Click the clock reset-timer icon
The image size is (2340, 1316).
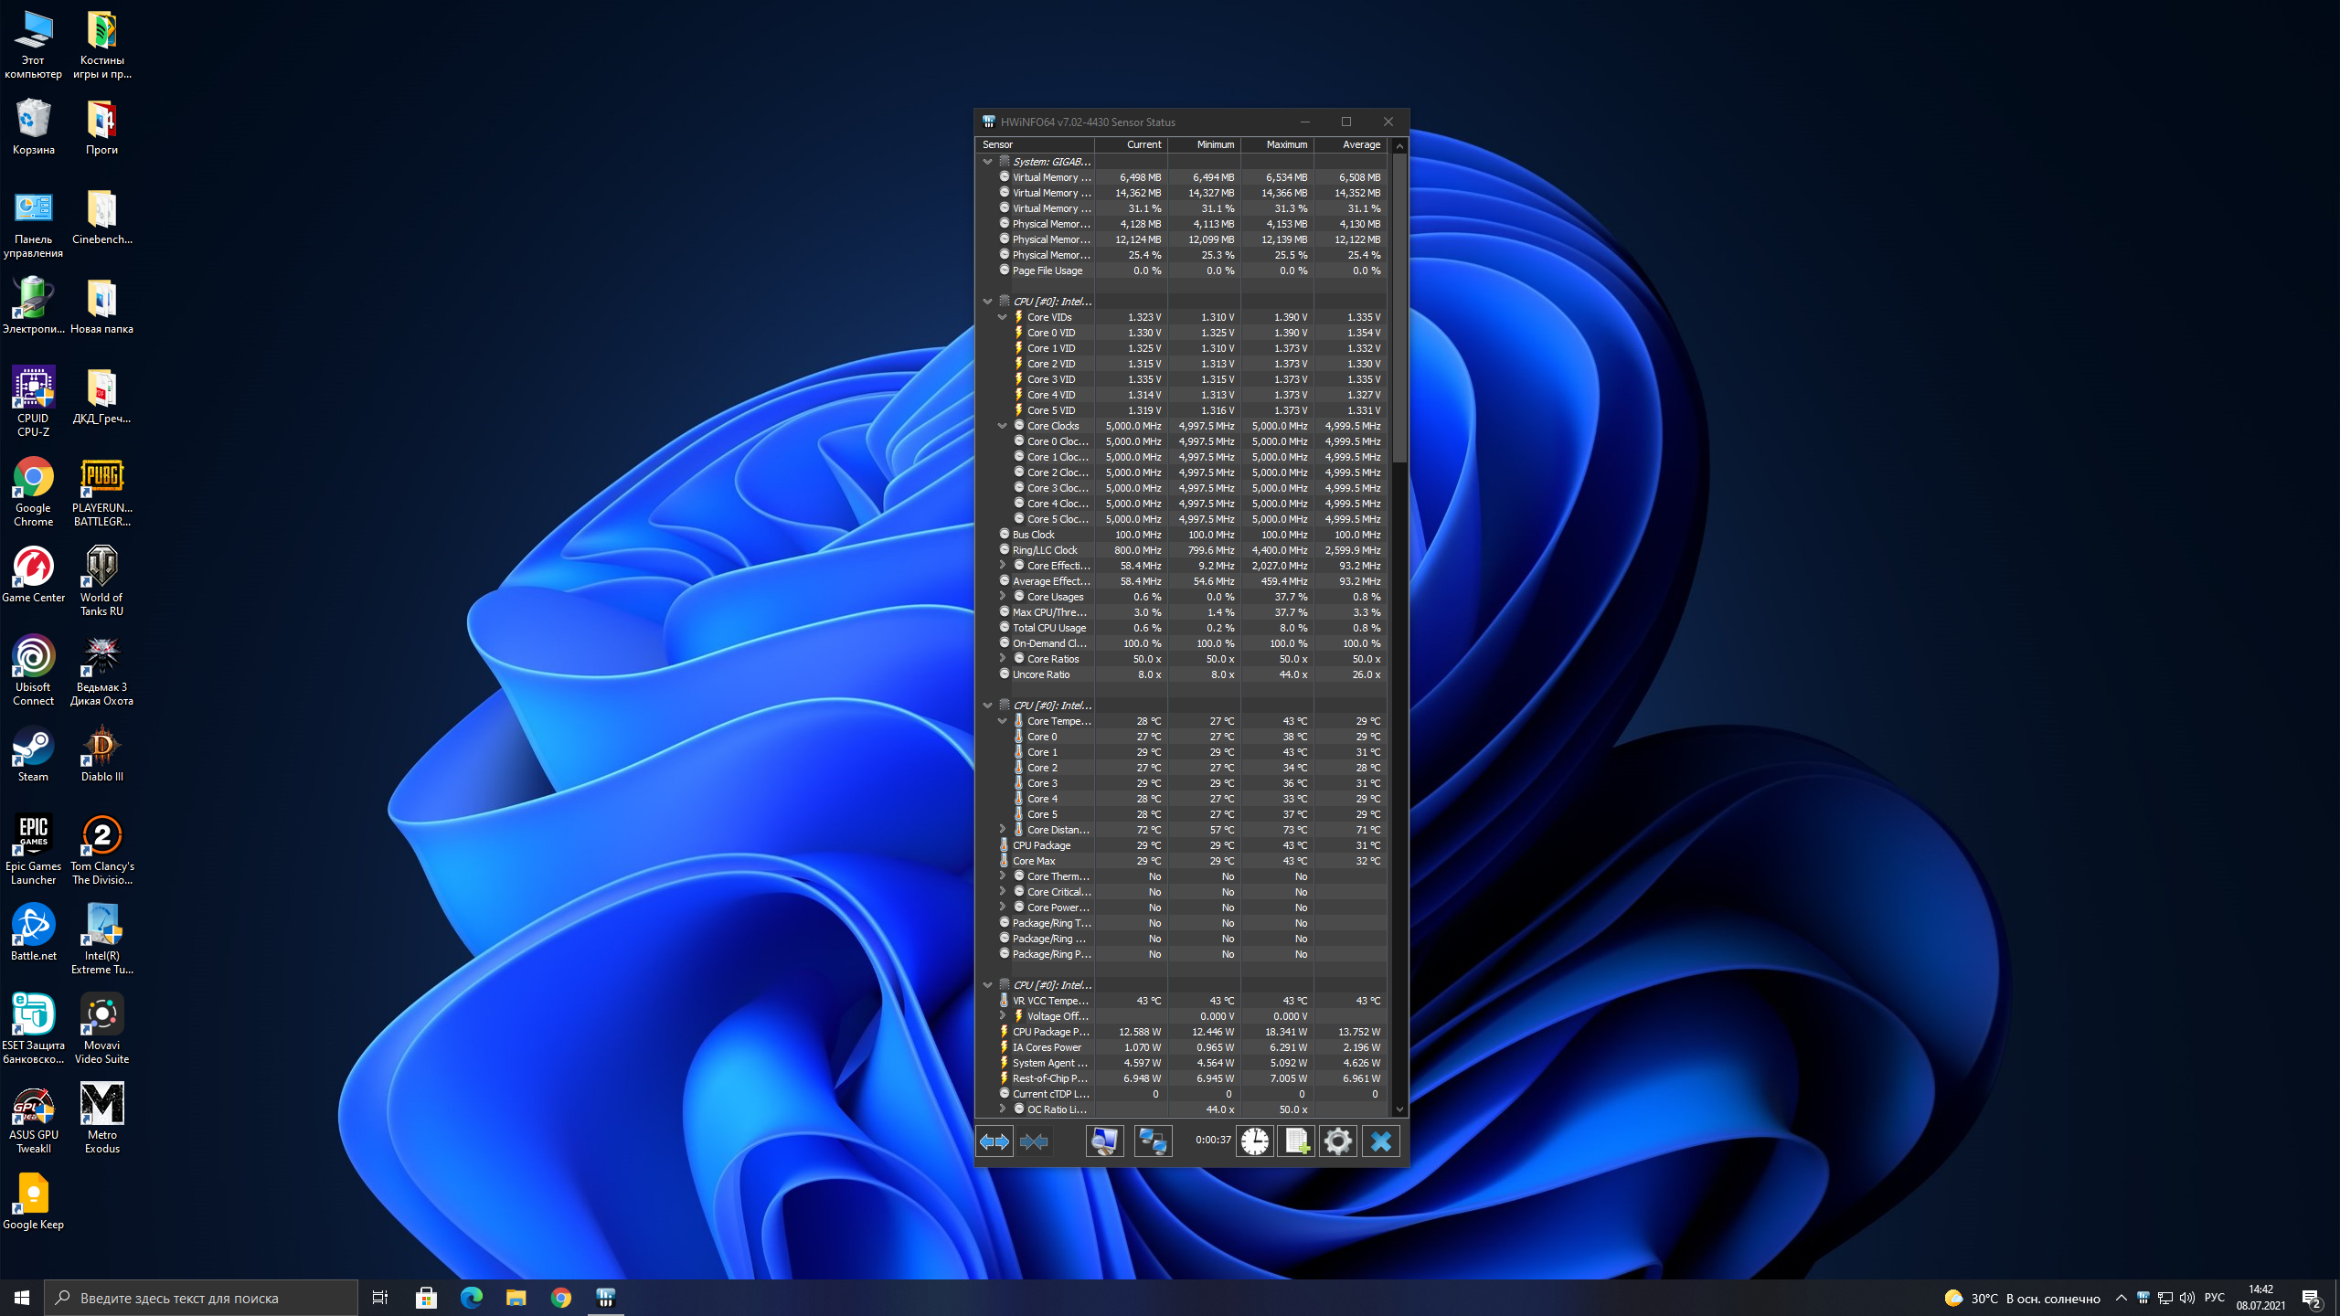1254,1141
